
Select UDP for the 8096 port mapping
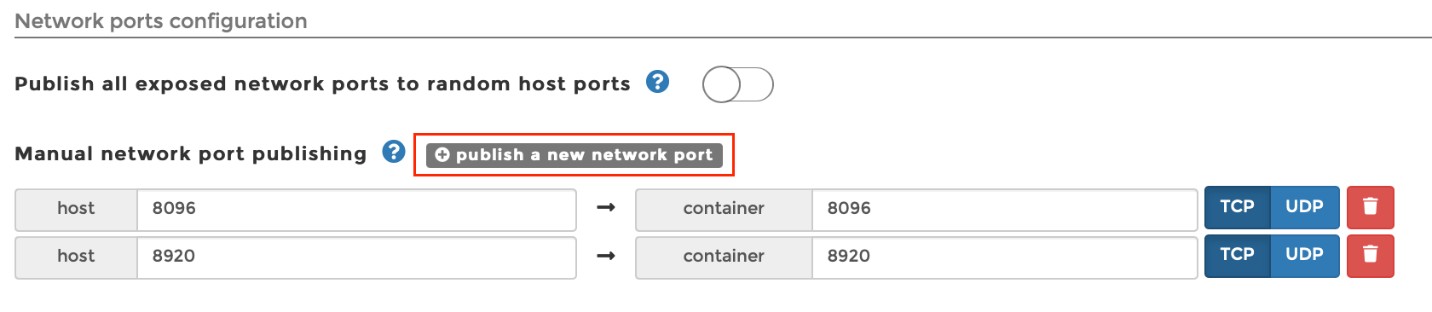pyautogui.click(x=1304, y=207)
